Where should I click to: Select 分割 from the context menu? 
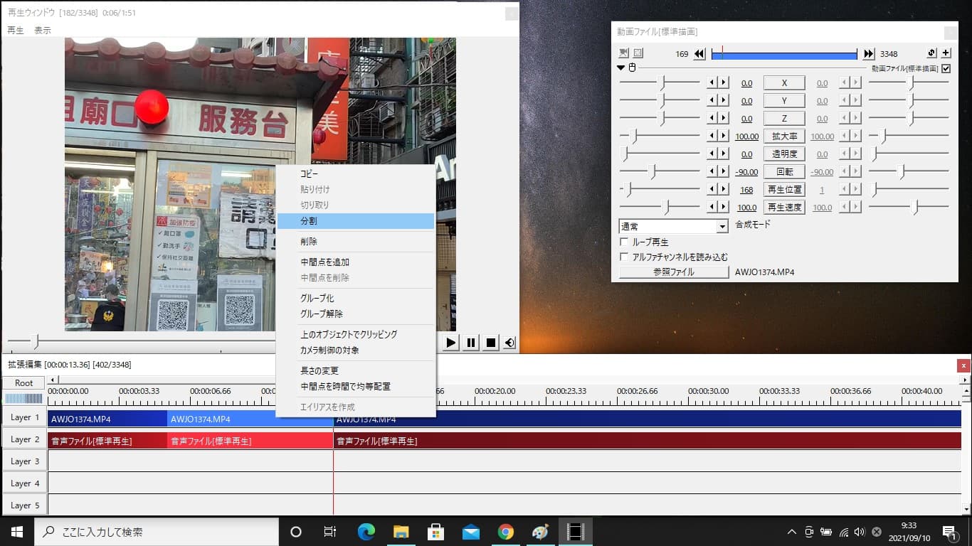pyautogui.click(x=356, y=221)
